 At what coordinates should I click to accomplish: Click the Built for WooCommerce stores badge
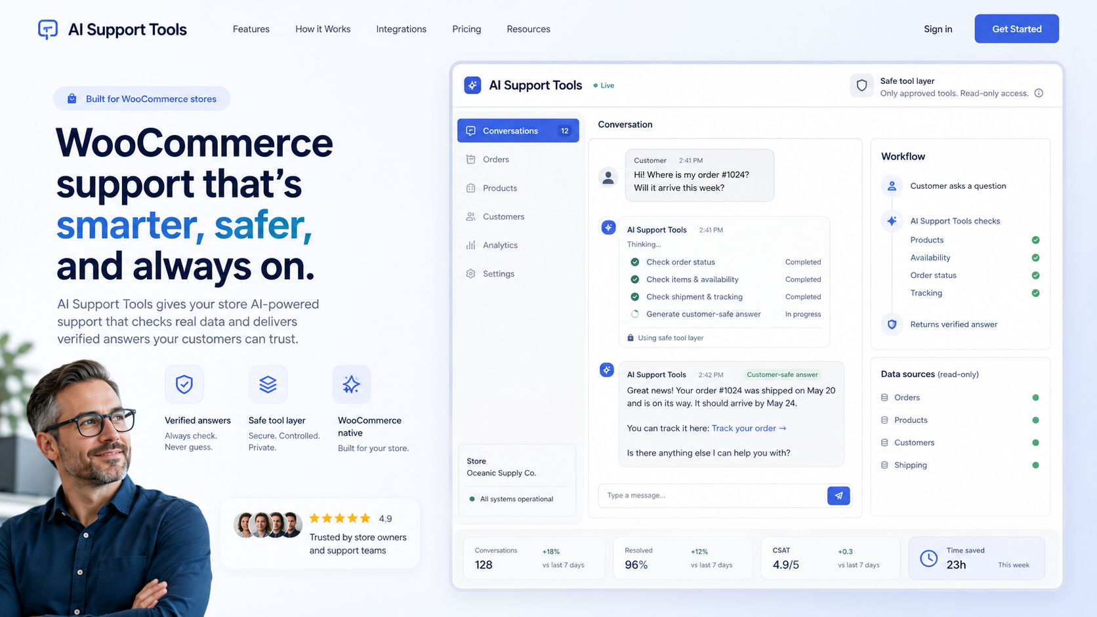click(x=142, y=99)
